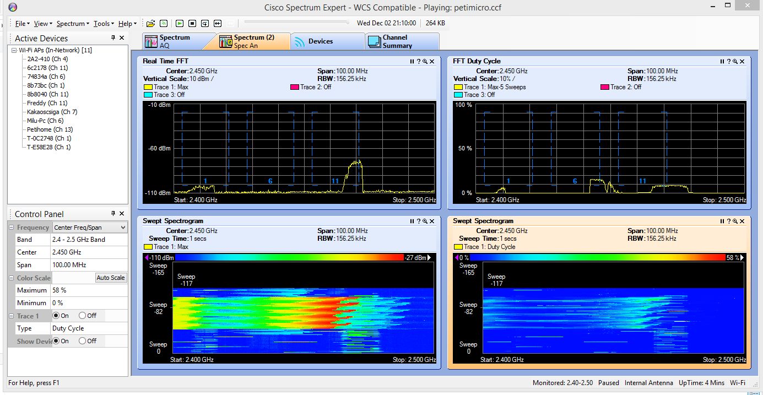This screenshot has width=763, height=395.
Task: Open a capture file with the folder icon
Action: (x=150, y=23)
